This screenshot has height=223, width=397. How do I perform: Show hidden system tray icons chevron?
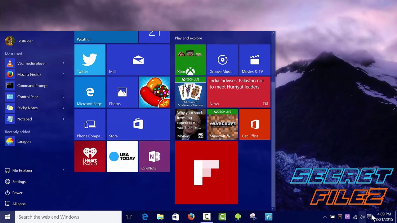coord(325,217)
